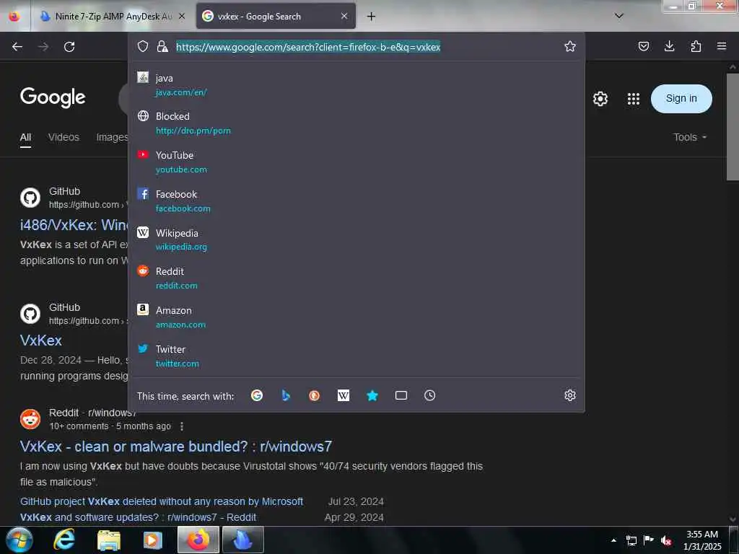Open the Pocket save icon
Image resolution: width=739 pixels, height=554 pixels.
tap(643, 46)
